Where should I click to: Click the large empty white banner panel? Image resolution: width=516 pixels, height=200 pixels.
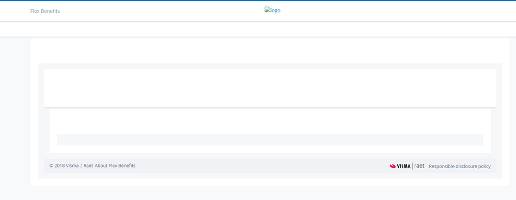pos(270,88)
